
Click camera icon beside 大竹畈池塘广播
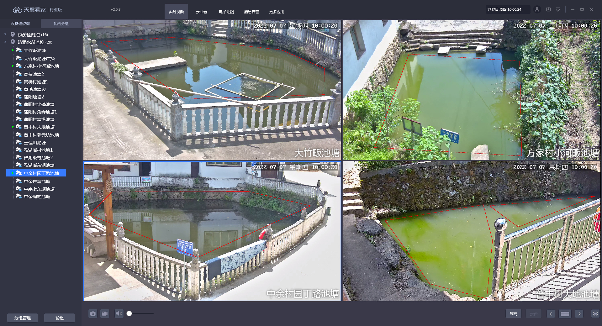(x=19, y=58)
